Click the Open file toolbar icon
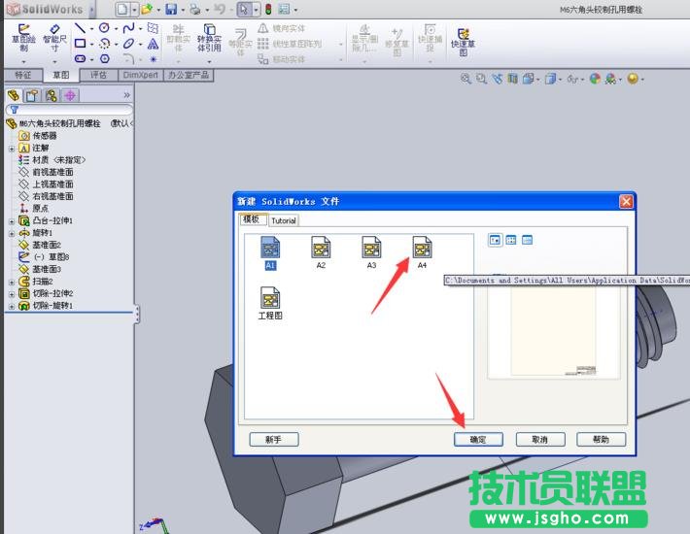This screenshot has height=534, width=690. tap(147, 9)
